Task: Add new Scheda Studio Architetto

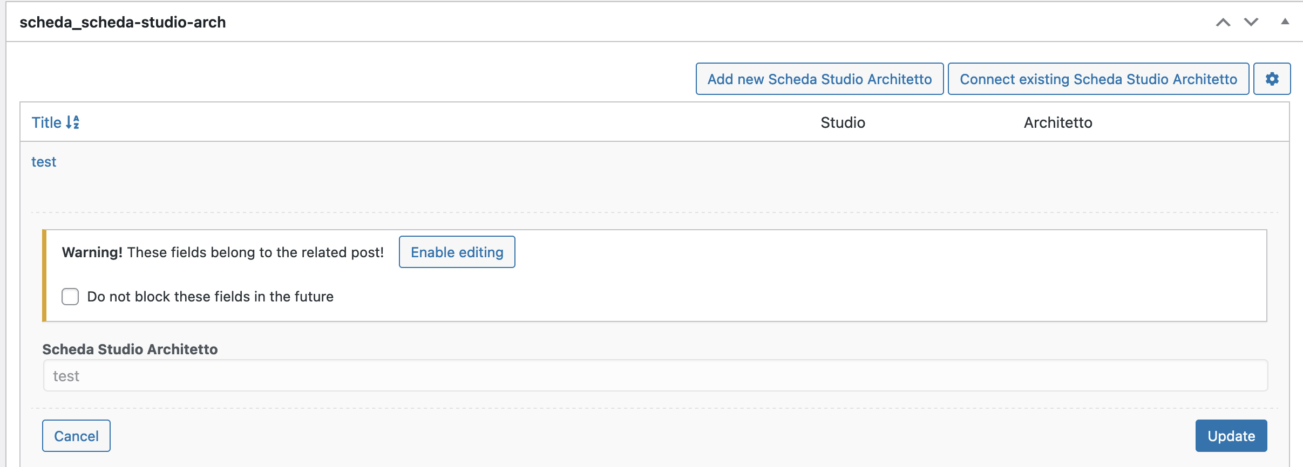Action: 819,79
